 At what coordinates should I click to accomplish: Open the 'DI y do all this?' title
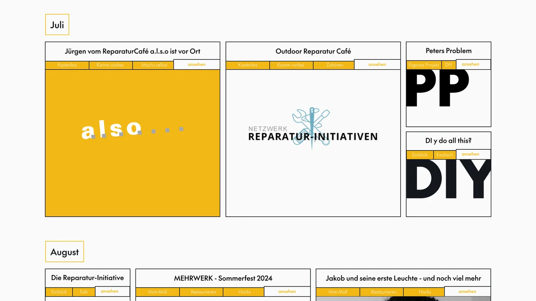click(x=449, y=141)
